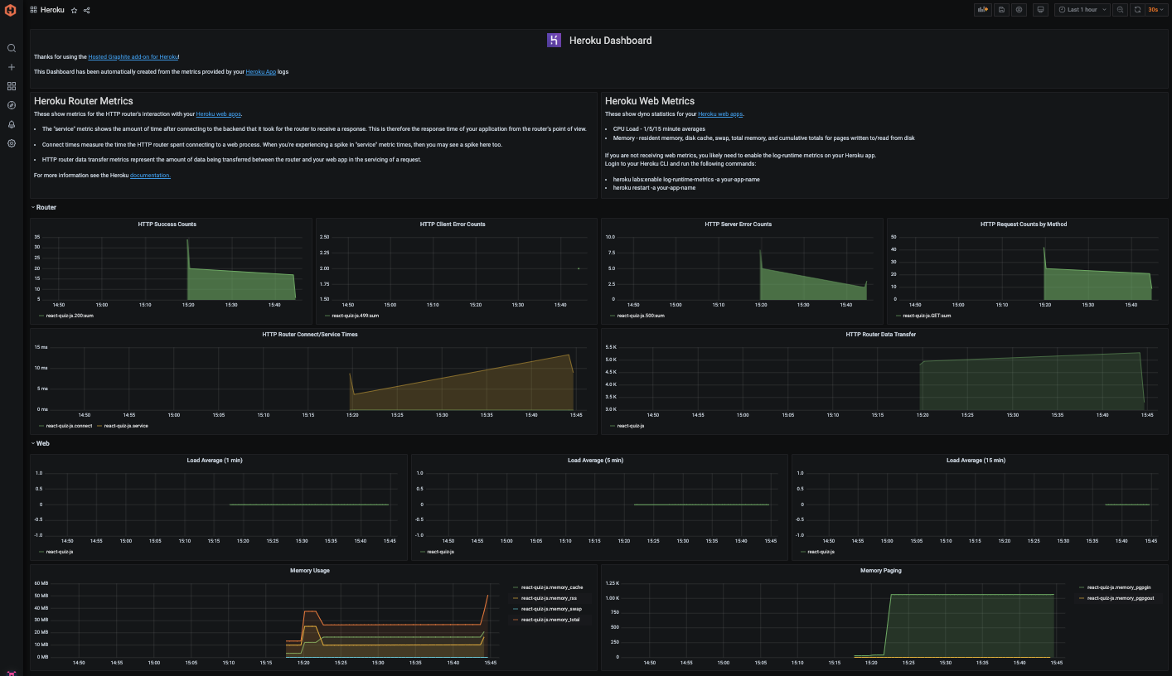Open the Last 1 hour time range picker

point(1081,10)
